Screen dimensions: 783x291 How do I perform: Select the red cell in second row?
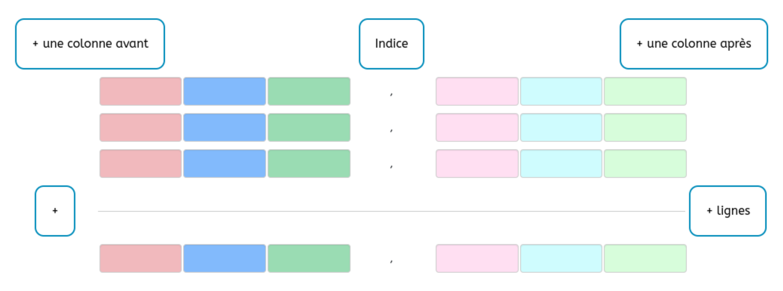[x=140, y=127]
